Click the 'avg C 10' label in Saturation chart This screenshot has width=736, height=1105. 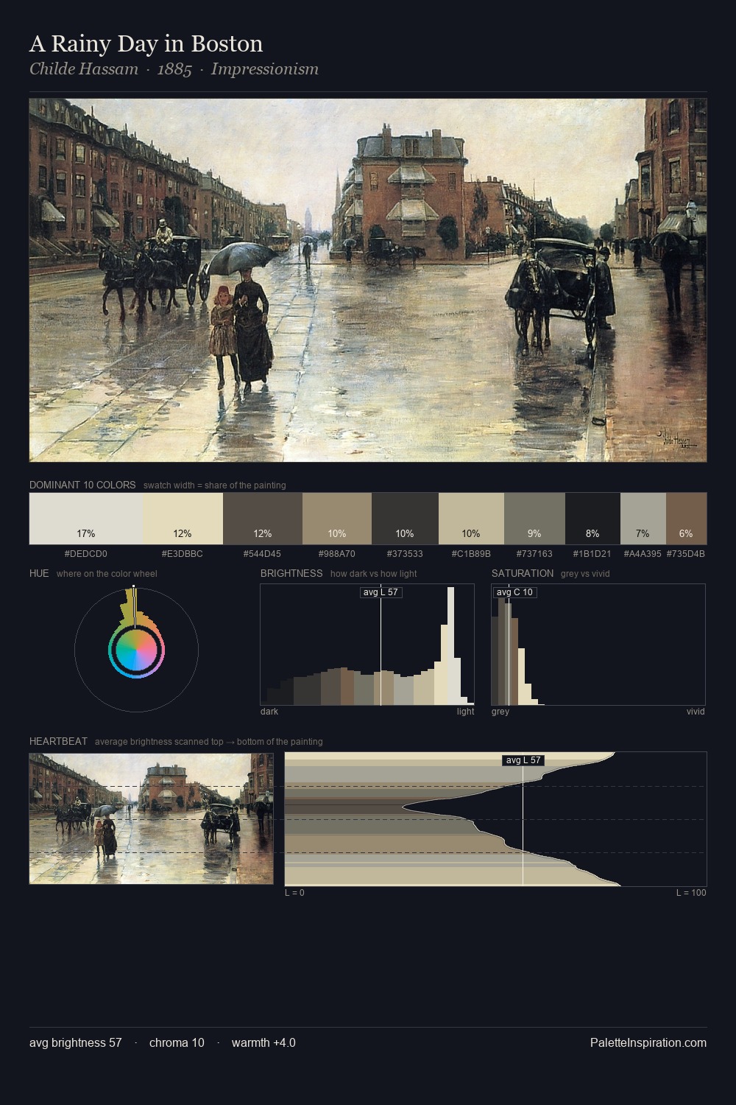514,592
